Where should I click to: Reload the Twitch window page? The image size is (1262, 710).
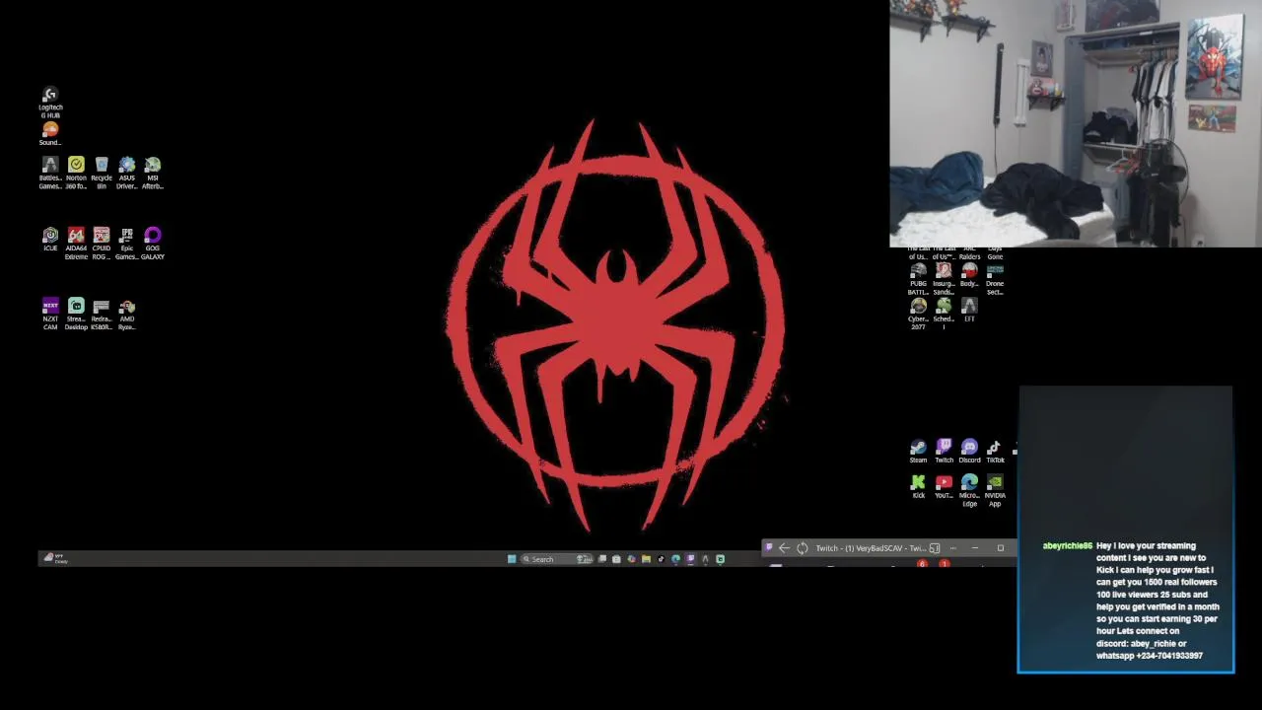pos(803,548)
